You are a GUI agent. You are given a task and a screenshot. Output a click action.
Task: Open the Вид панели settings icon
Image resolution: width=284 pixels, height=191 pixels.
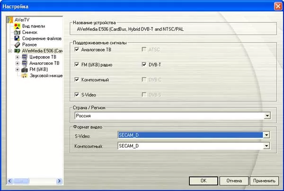tap(18, 26)
